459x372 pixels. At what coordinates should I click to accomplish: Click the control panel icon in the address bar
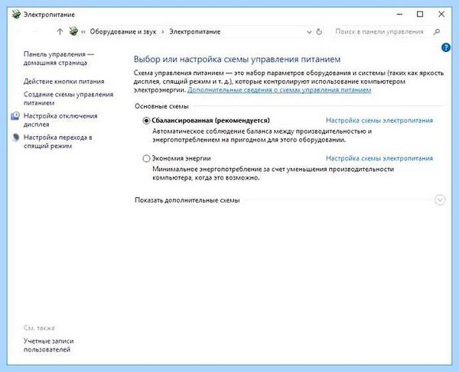(x=73, y=31)
